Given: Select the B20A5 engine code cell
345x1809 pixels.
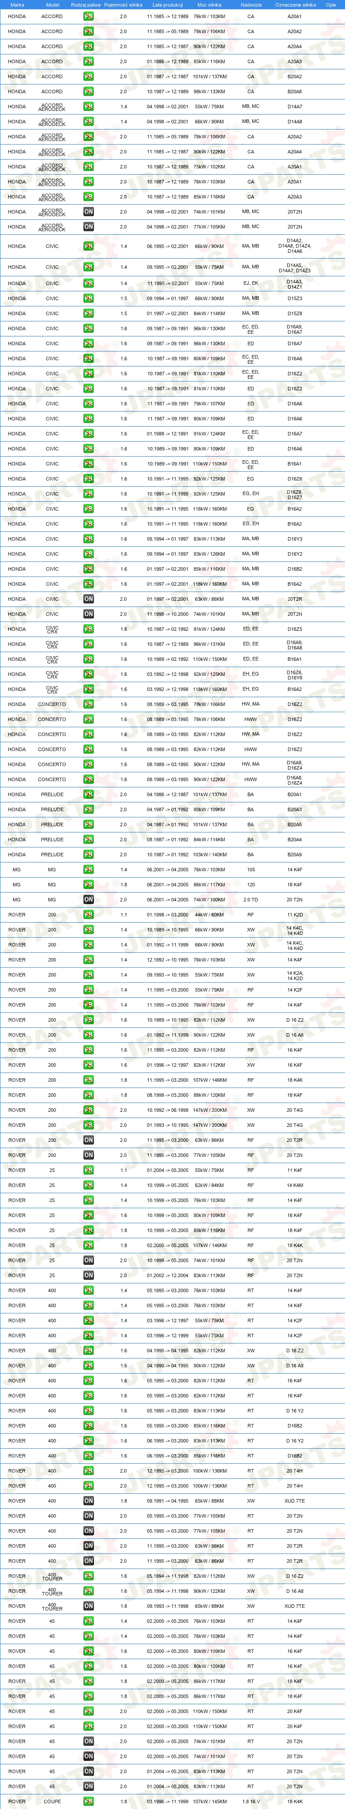Looking at the screenshot, I should [x=295, y=824].
